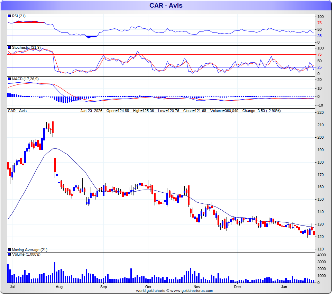The height and width of the screenshot is (294, 332).
Task: Click the RSI (21) legend marker
Action: click(9, 16)
